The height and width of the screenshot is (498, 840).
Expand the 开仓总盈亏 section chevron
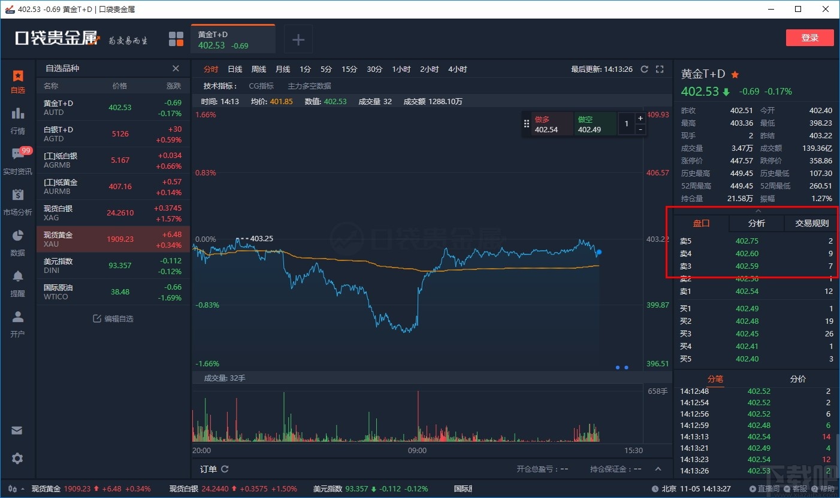(x=658, y=469)
